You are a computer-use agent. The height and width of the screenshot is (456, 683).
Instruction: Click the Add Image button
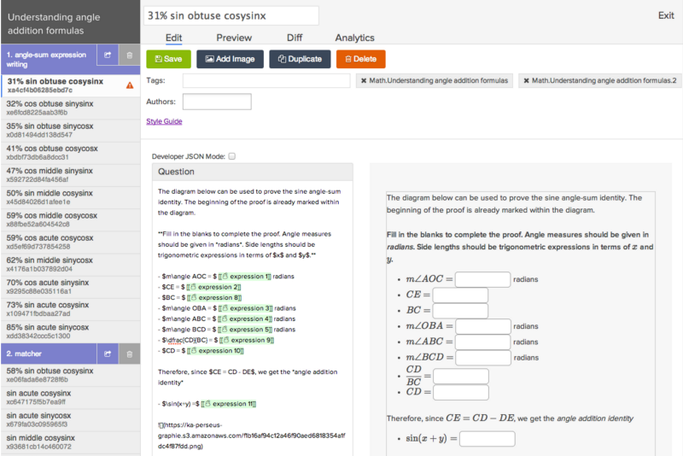click(x=230, y=59)
